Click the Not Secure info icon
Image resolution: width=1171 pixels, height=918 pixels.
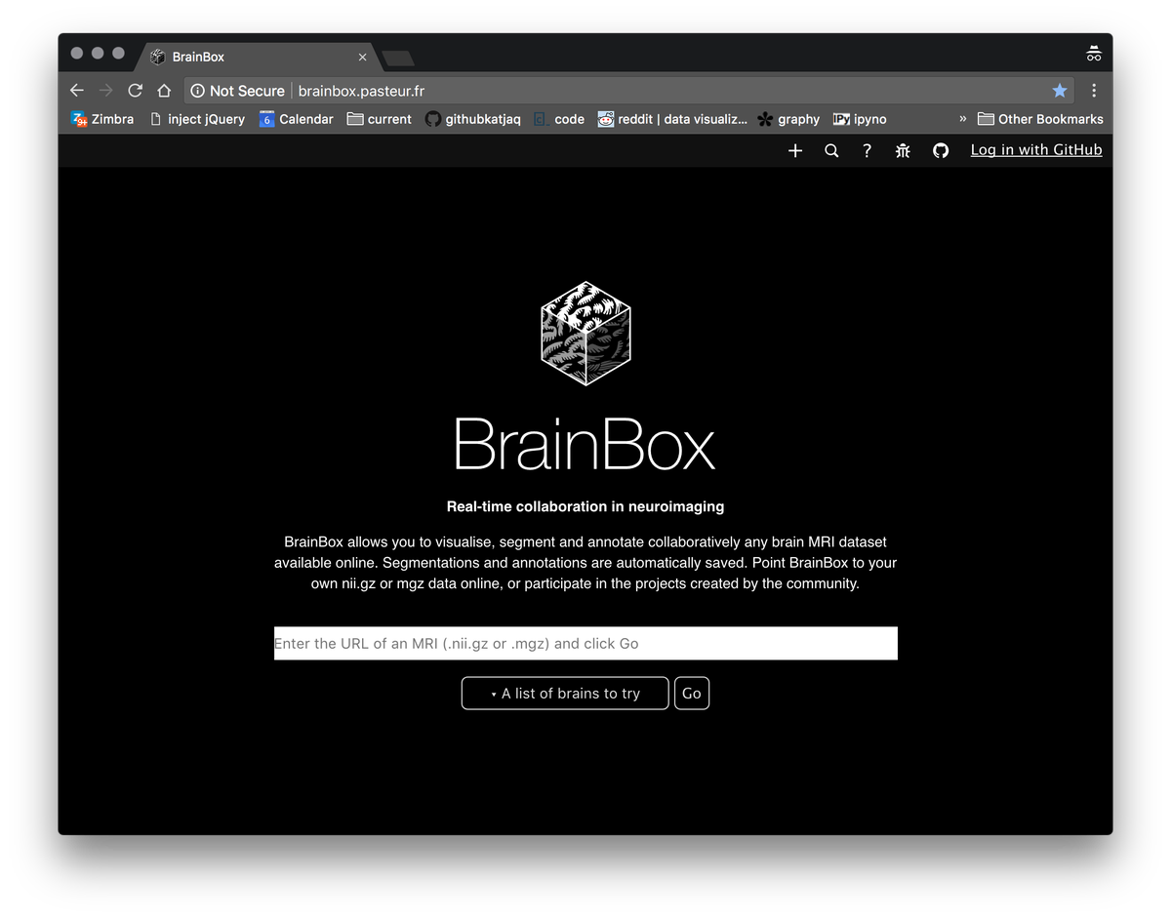pos(197,91)
